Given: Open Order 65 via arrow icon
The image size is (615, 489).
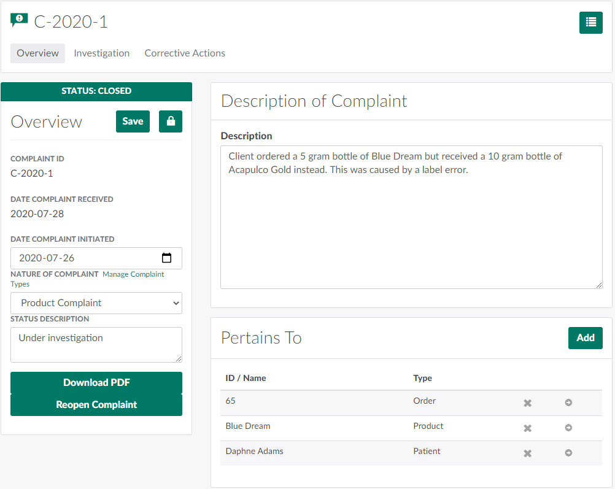Looking at the screenshot, I should coord(568,402).
